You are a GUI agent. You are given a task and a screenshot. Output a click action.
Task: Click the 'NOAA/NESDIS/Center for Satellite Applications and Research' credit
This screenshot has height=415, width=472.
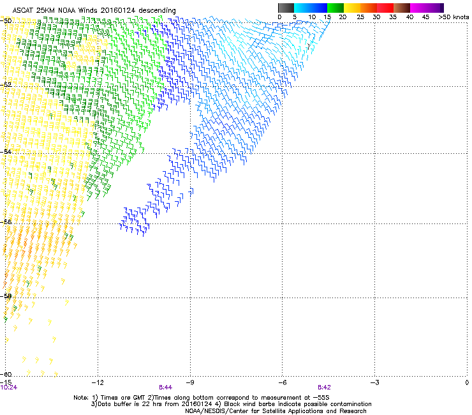click(x=276, y=411)
